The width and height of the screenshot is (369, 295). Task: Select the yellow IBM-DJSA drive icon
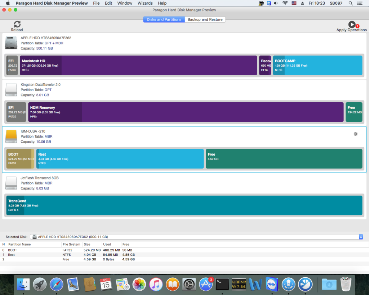point(11,136)
